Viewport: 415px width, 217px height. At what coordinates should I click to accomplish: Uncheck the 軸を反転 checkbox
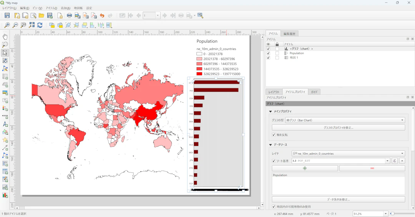tap(274, 135)
